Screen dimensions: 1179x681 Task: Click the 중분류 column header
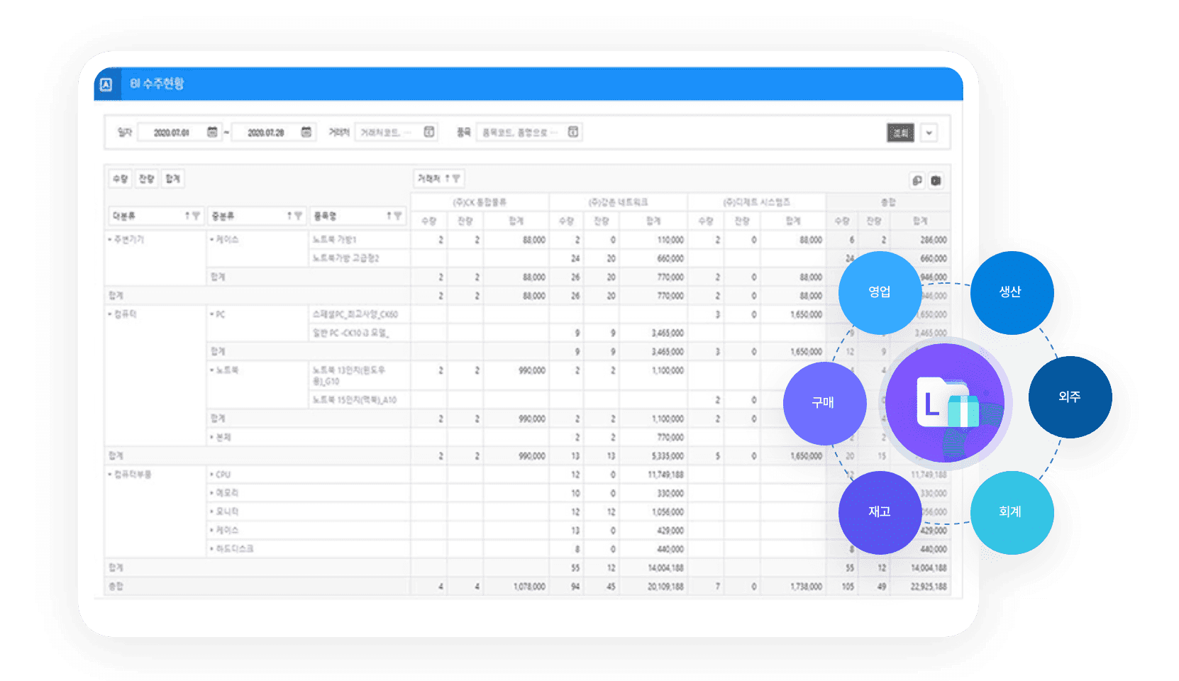pos(258,216)
